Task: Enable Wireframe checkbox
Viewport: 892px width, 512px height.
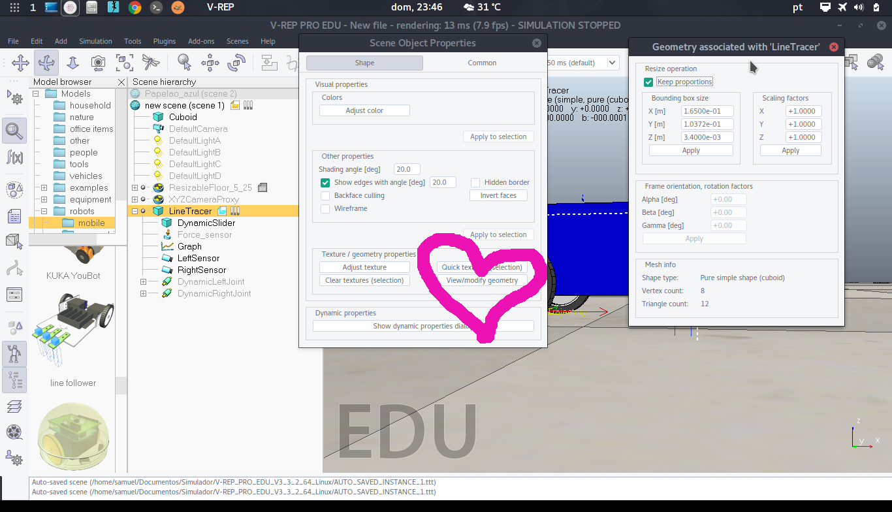Action: coord(325,208)
